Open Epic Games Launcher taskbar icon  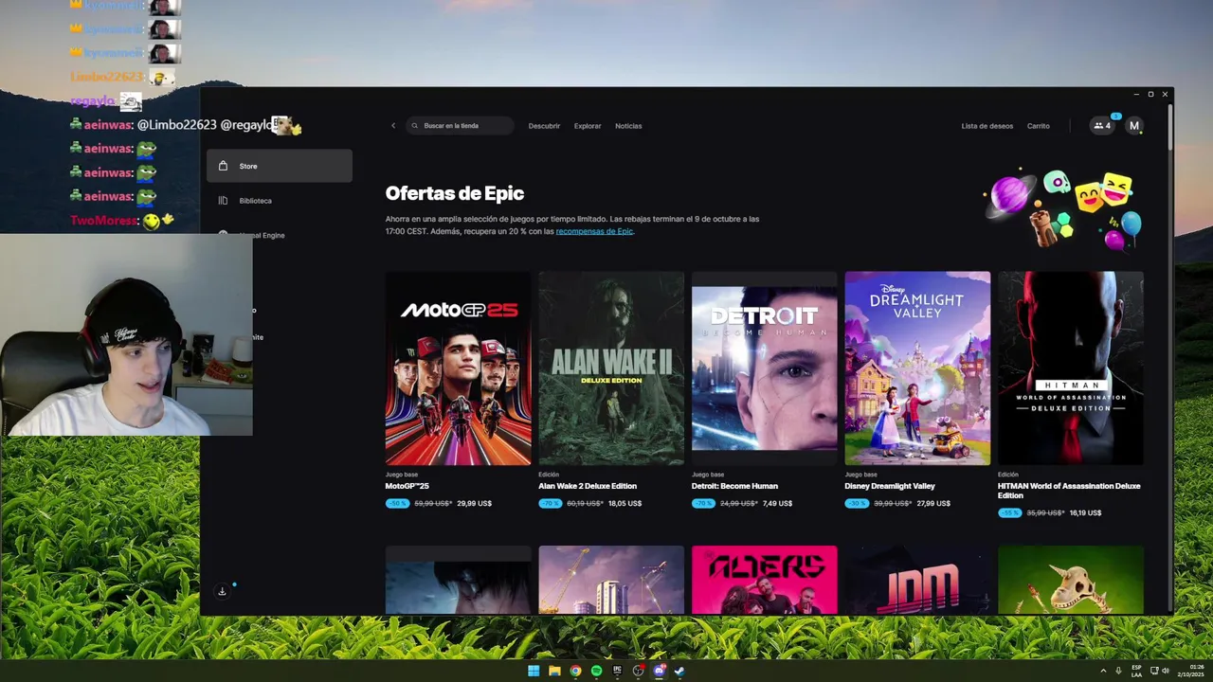[x=617, y=671]
